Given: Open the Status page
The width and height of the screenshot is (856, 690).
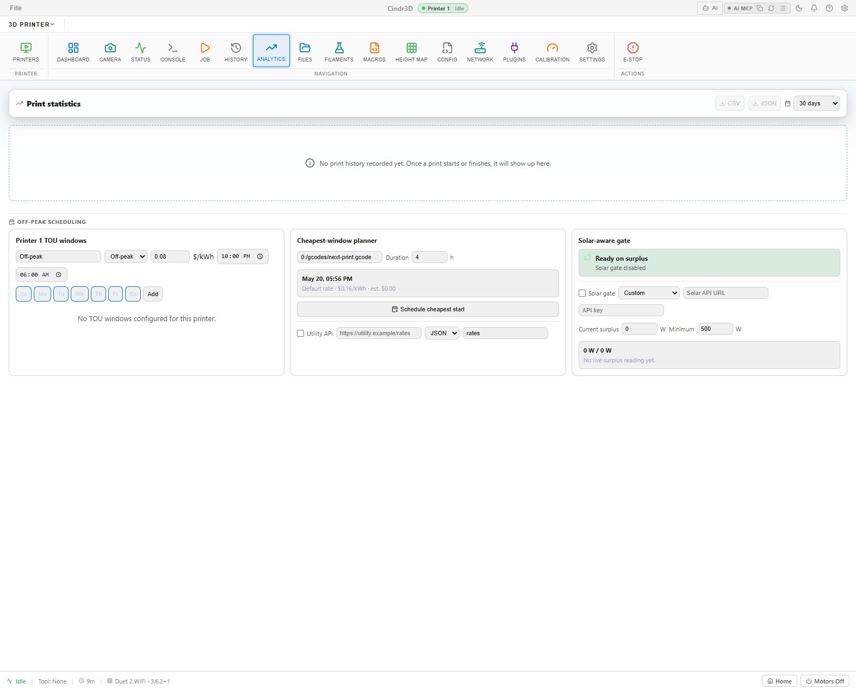Looking at the screenshot, I should [x=140, y=52].
